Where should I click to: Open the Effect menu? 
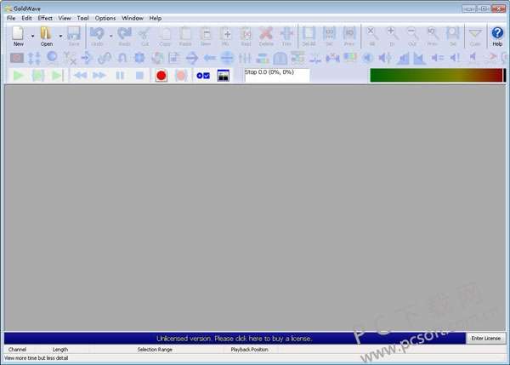point(45,18)
